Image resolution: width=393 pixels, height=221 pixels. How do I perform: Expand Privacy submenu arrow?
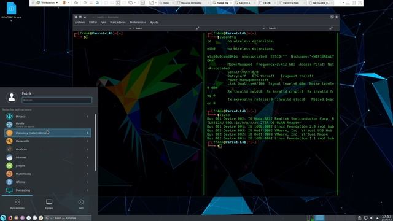click(87, 117)
